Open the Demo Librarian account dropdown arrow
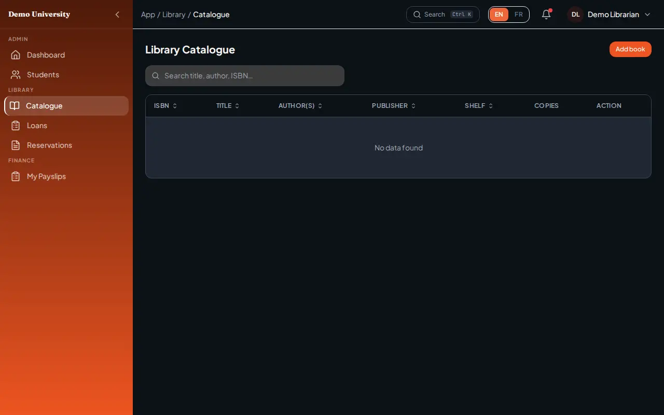The height and width of the screenshot is (415, 664). coord(647,15)
